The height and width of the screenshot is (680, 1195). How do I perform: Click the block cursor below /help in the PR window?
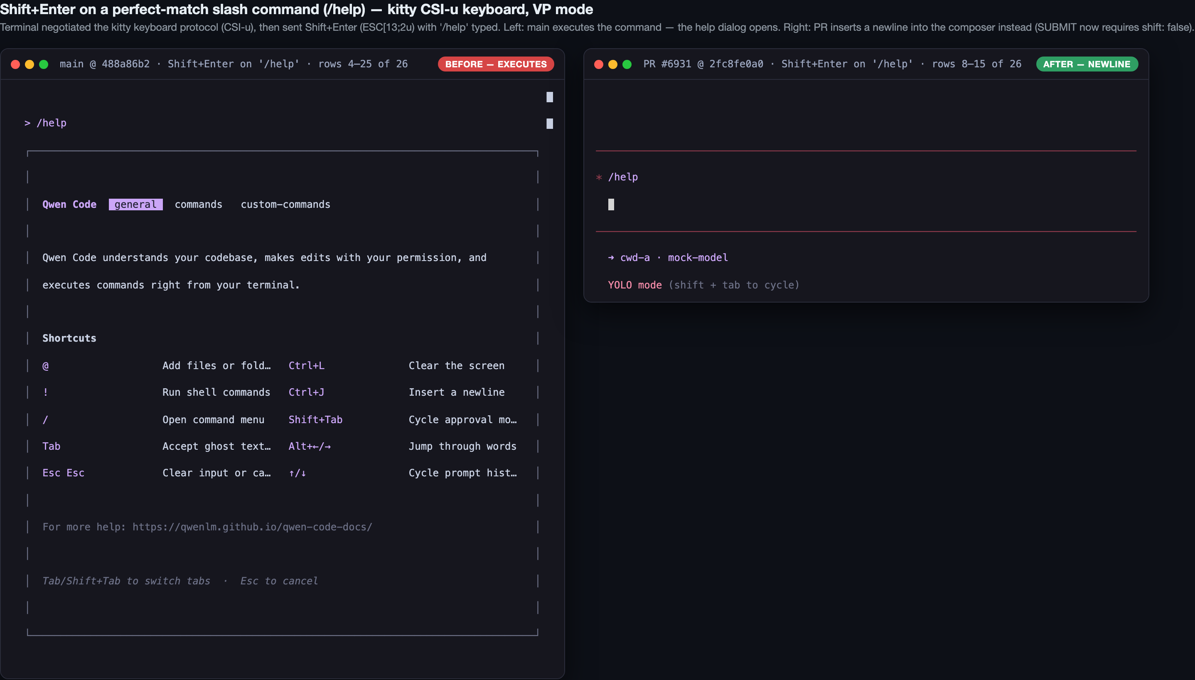(611, 204)
